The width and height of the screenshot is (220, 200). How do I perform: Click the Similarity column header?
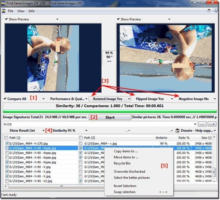[x=161, y=138]
